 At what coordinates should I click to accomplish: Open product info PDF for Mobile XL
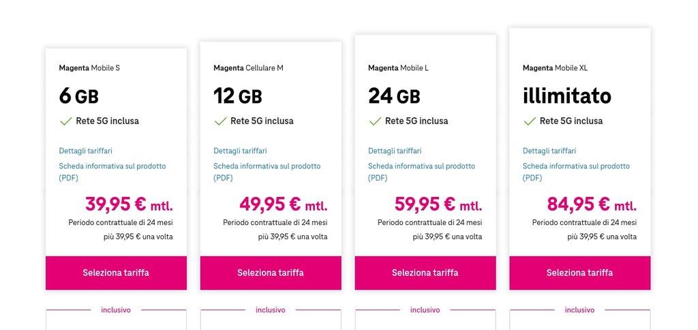[x=576, y=166]
